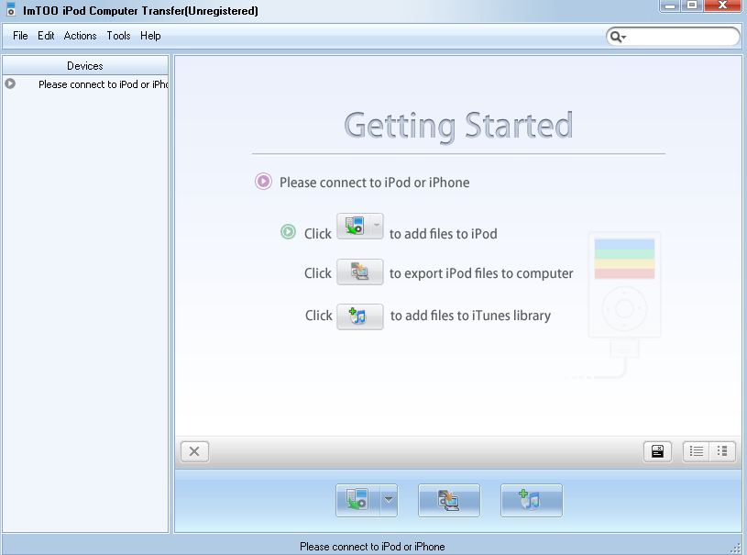Click the 'Getting Started' heading

tap(458, 127)
